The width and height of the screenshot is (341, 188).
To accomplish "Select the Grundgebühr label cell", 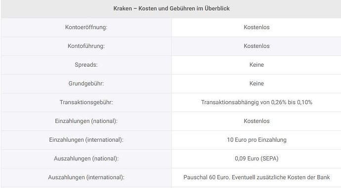I will point(86,83).
